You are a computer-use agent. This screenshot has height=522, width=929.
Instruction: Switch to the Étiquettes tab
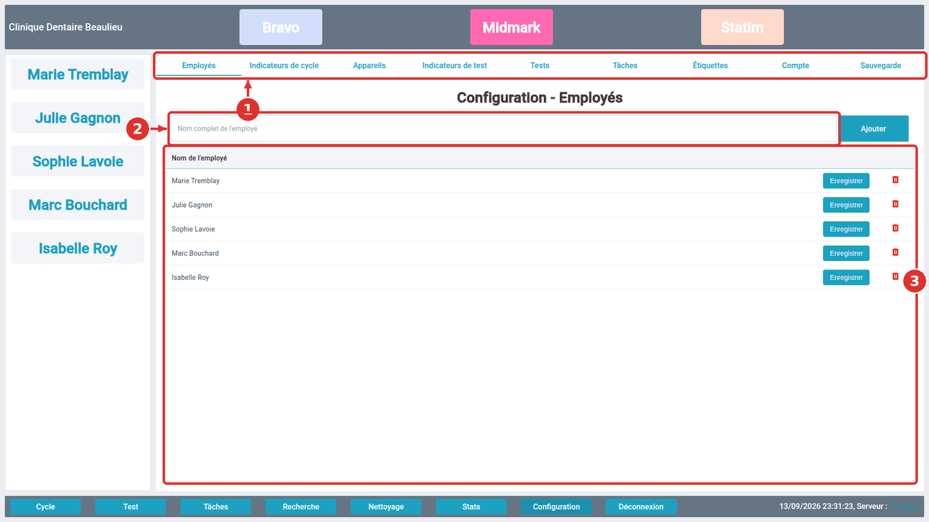(710, 65)
